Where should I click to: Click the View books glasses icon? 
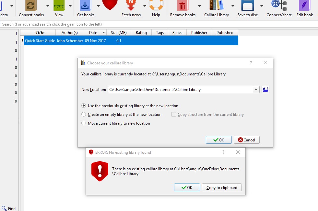59,6
